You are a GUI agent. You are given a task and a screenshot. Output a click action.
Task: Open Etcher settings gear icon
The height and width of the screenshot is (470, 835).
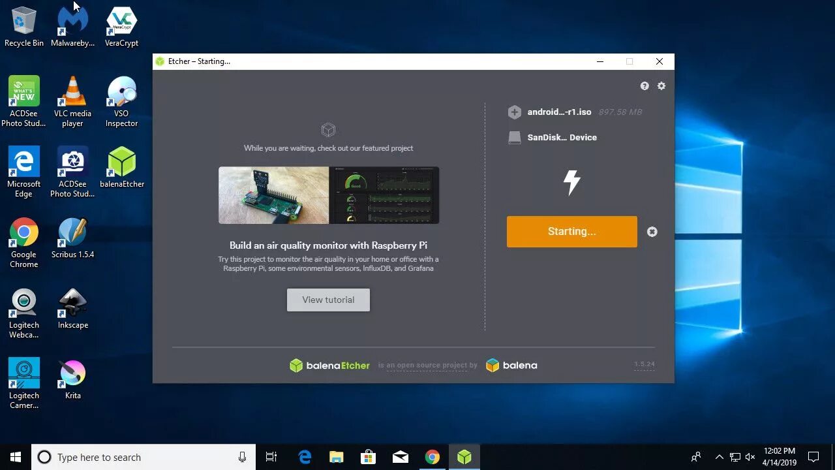click(661, 86)
